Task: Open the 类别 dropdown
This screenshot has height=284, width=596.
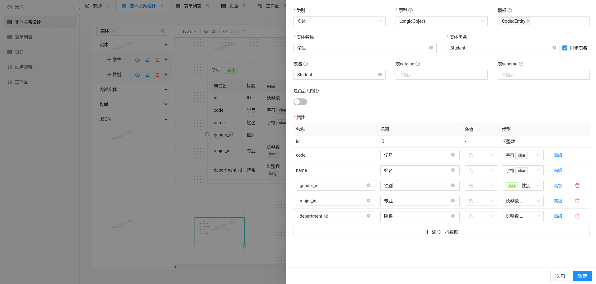Action: [339, 21]
